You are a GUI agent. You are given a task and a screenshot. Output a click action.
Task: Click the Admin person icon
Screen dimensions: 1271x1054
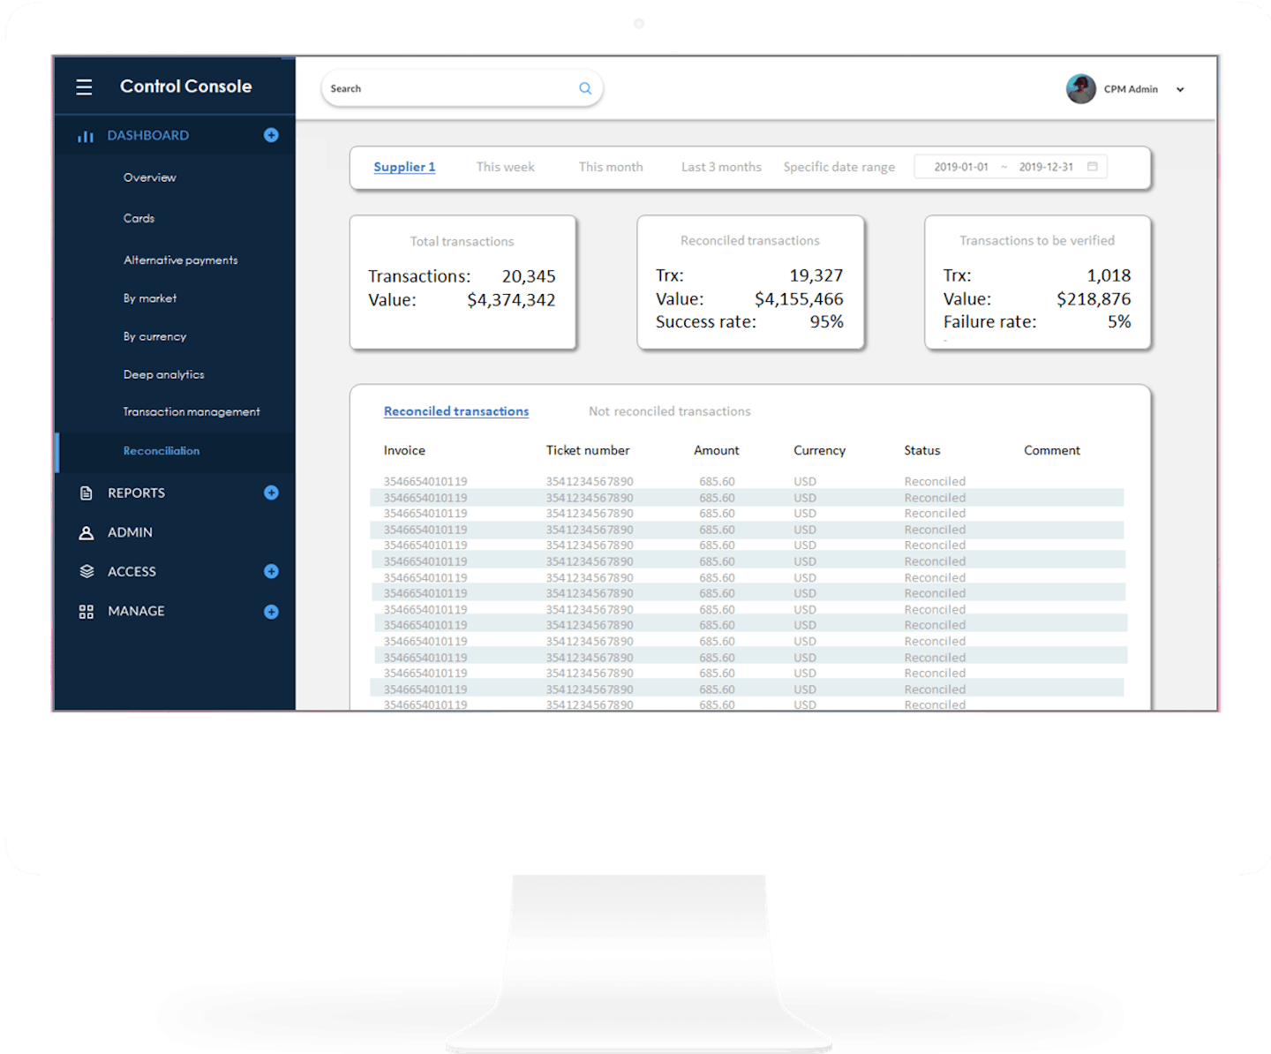pos(86,533)
